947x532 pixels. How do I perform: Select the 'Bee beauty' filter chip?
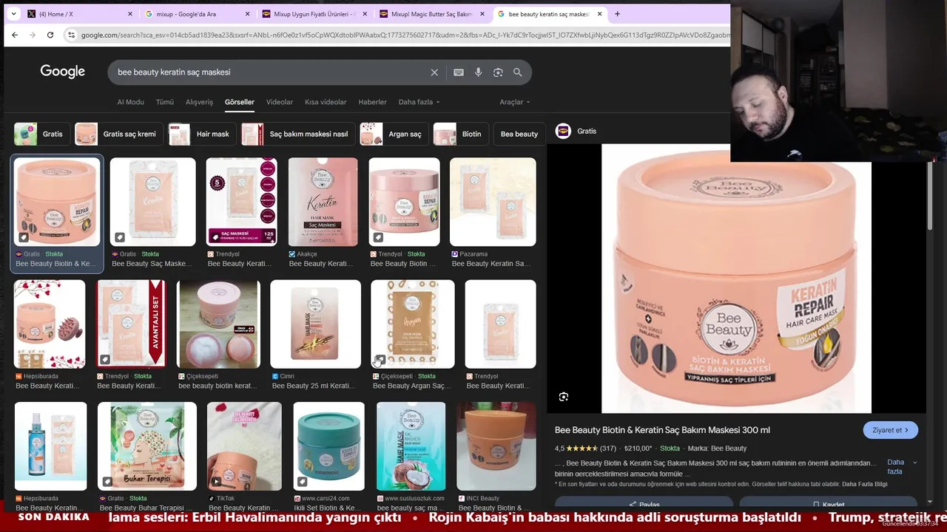tap(519, 134)
